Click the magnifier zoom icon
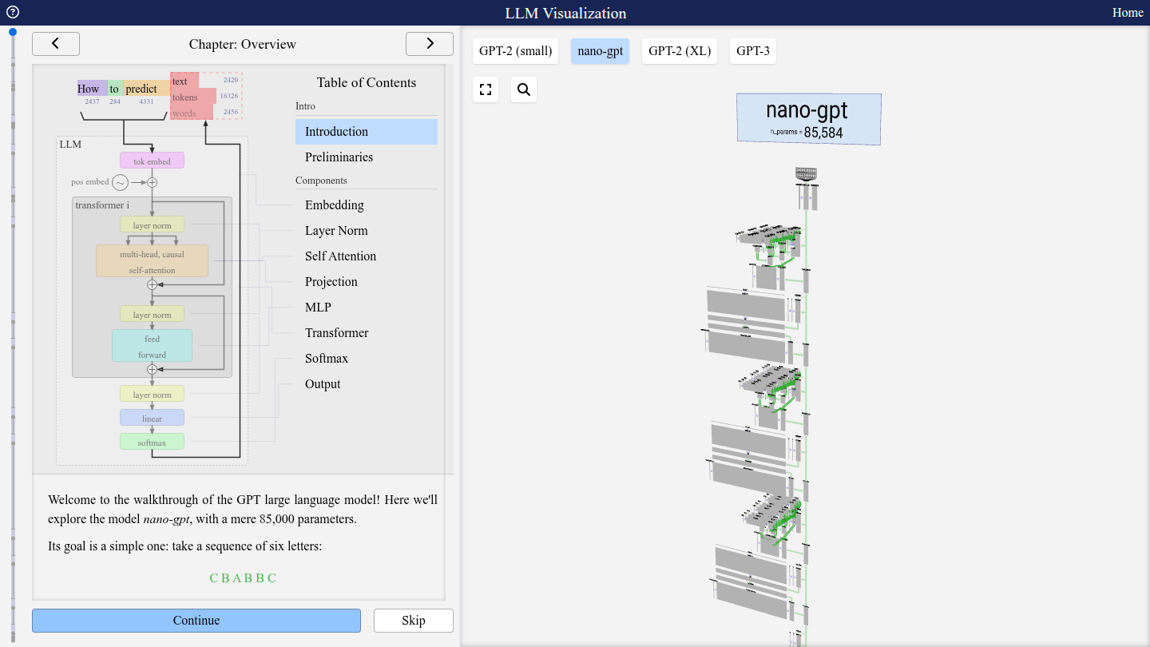This screenshot has width=1150, height=647. point(524,89)
